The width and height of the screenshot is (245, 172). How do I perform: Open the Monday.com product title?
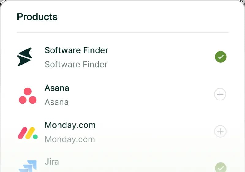70,125
